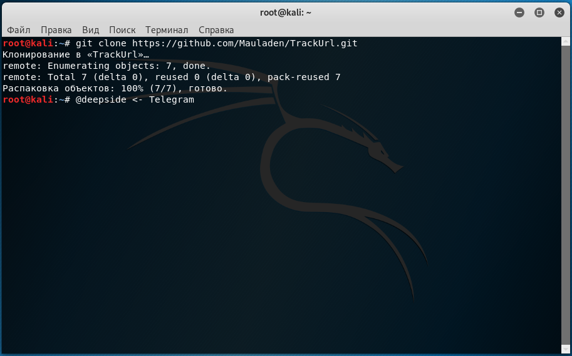This screenshot has width=572, height=356.
Task: Maximize the terminal window
Action: point(539,13)
